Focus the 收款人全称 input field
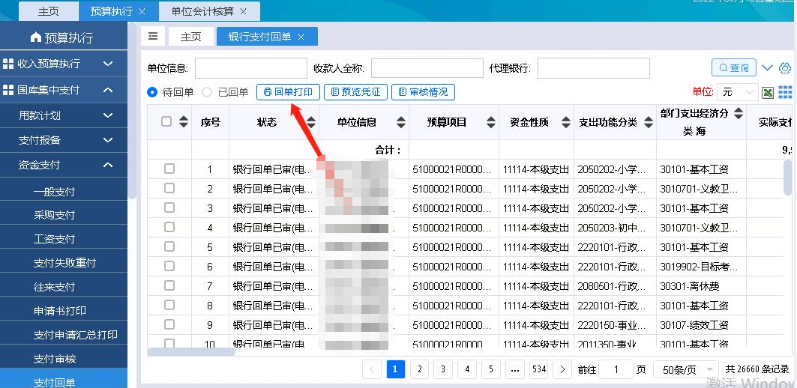The height and width of the screenshot is (388, 797). [x=427, y=68]
